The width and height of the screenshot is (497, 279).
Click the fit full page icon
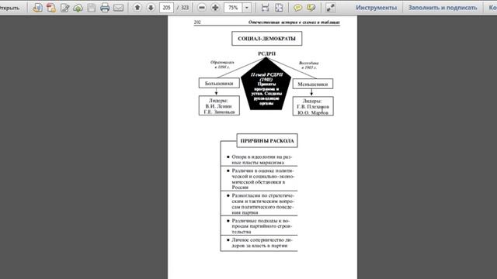tap(279, 8)
